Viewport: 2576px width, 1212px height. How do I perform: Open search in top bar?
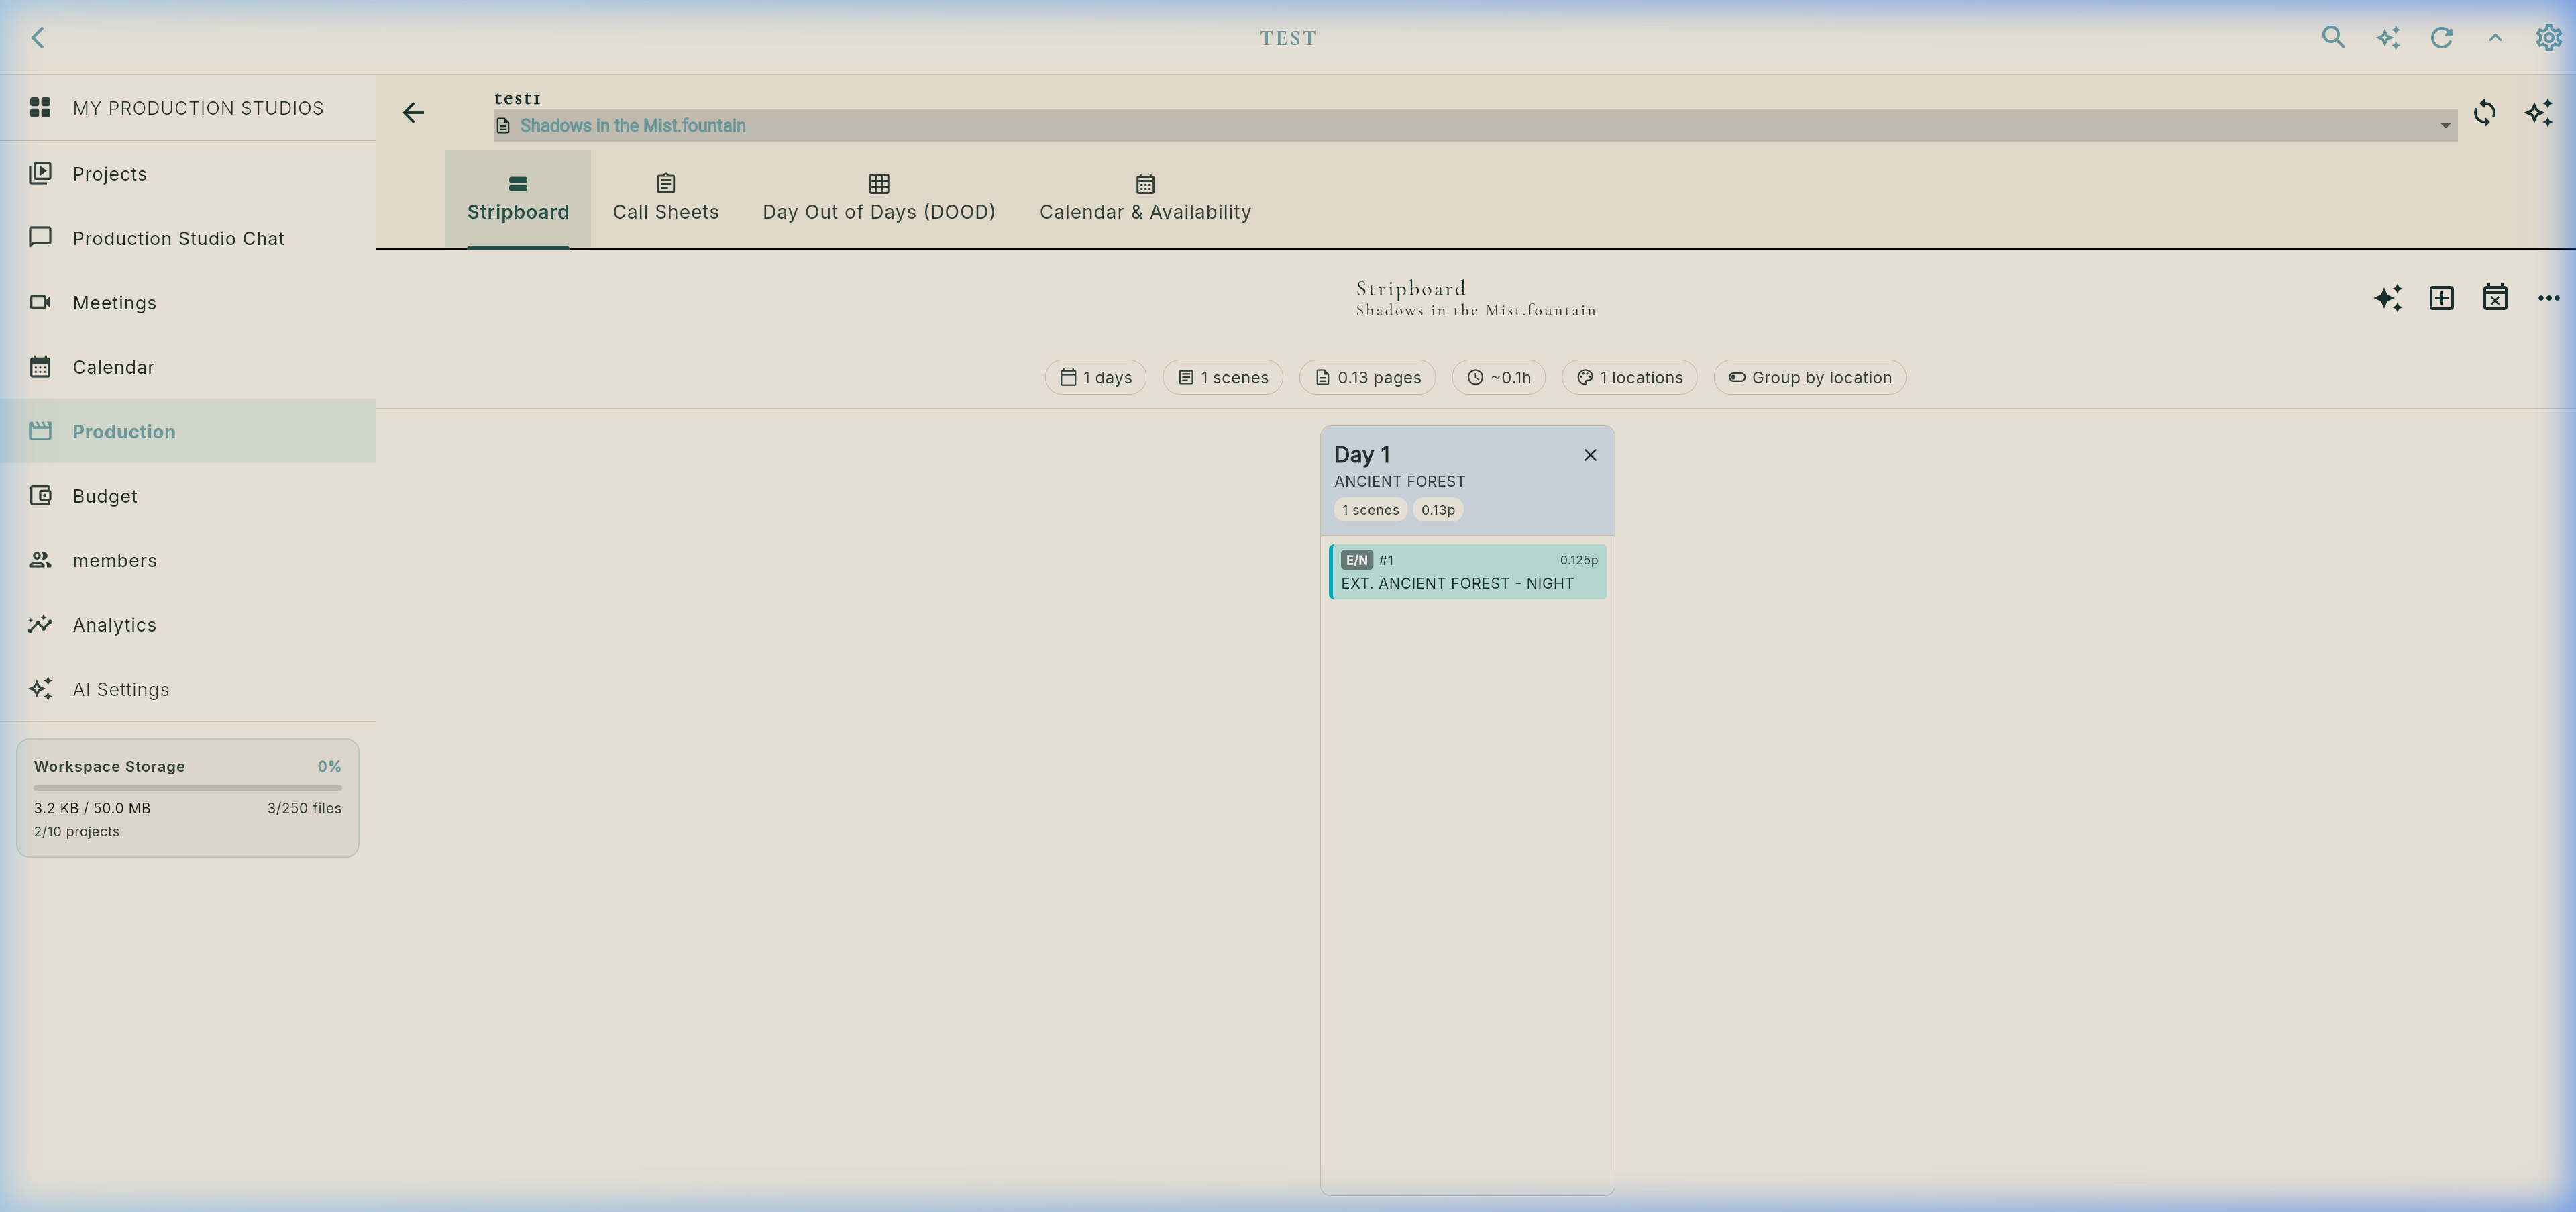(2333, 37)
